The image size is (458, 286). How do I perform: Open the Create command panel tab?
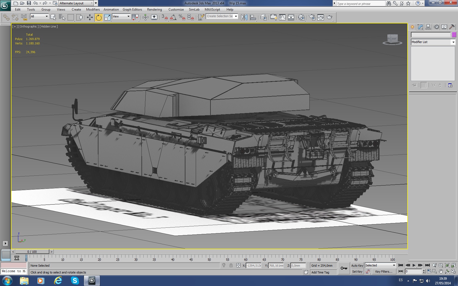[412, 27]
